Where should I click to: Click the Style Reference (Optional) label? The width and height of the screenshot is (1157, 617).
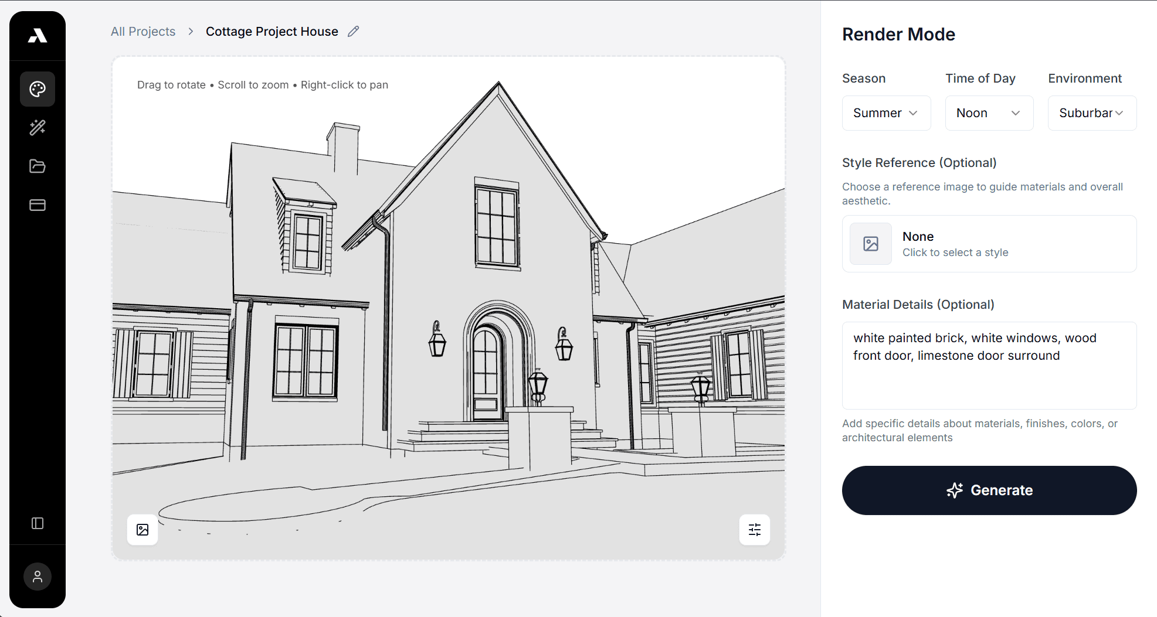919,163
